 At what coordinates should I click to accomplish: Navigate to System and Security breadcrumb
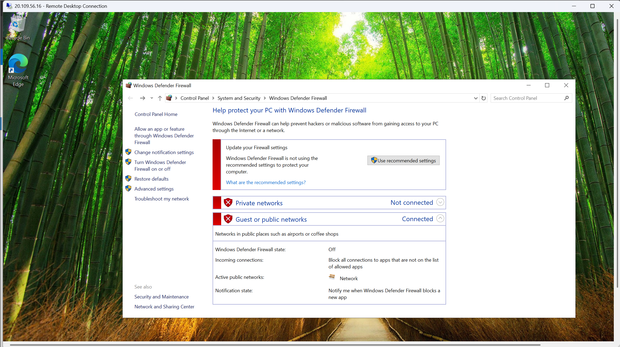(x=239, y=98)
